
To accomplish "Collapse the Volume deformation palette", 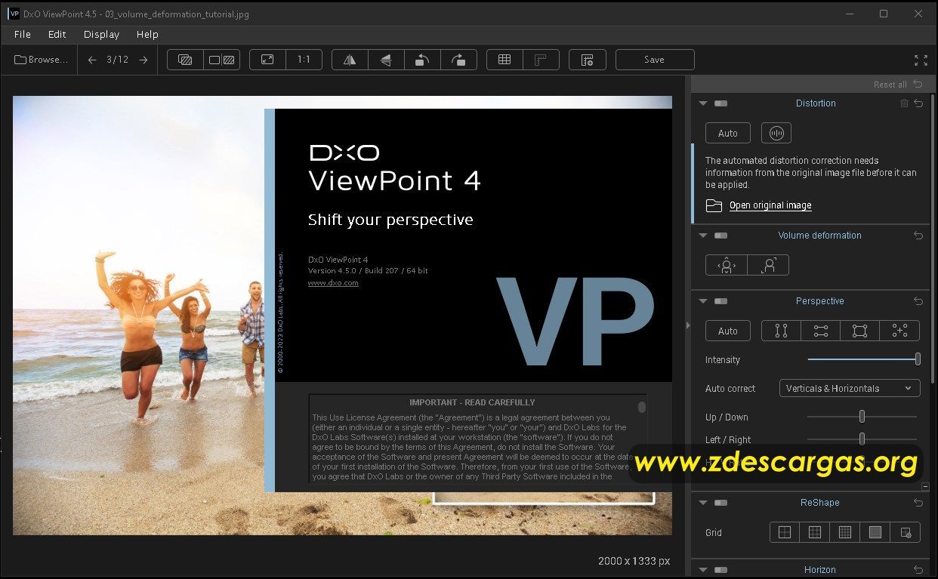I will coord(703,236).
